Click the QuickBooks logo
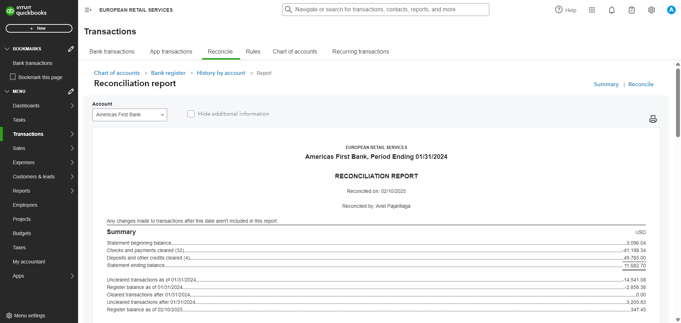The height and width of the screenshot is (323, 681). tap(26, 11)
